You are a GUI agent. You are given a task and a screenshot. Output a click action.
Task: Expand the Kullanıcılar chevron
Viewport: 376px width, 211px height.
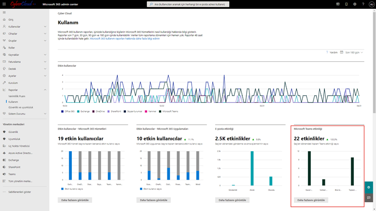click(45, 27)
